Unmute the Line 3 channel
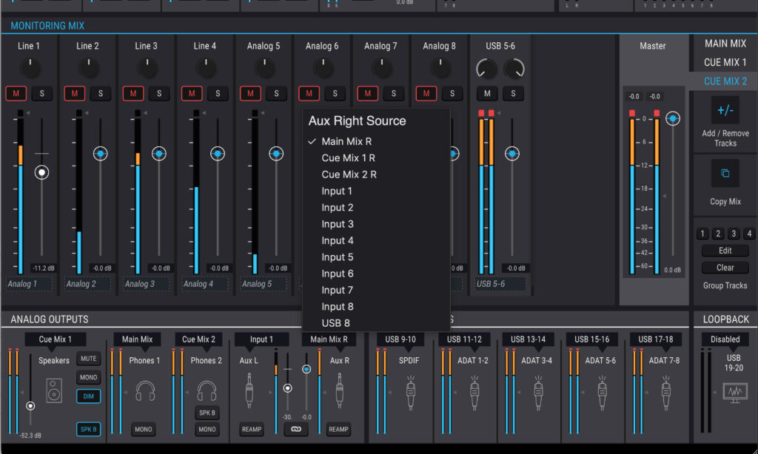Viewport: 758px width, 454px height. [x=133, y=93]
